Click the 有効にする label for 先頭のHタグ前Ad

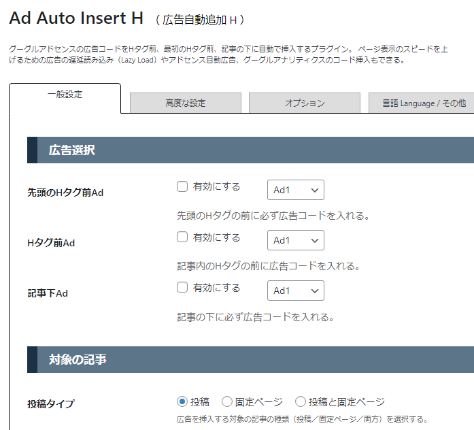click(x=217, y=186)
